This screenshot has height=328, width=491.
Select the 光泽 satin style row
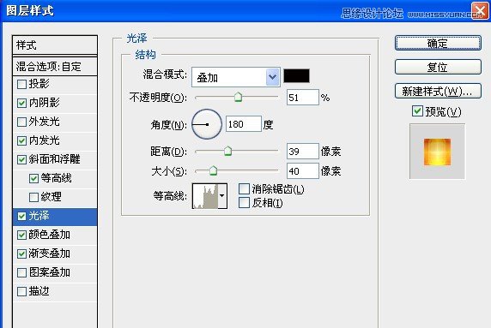tap(55, 216)
